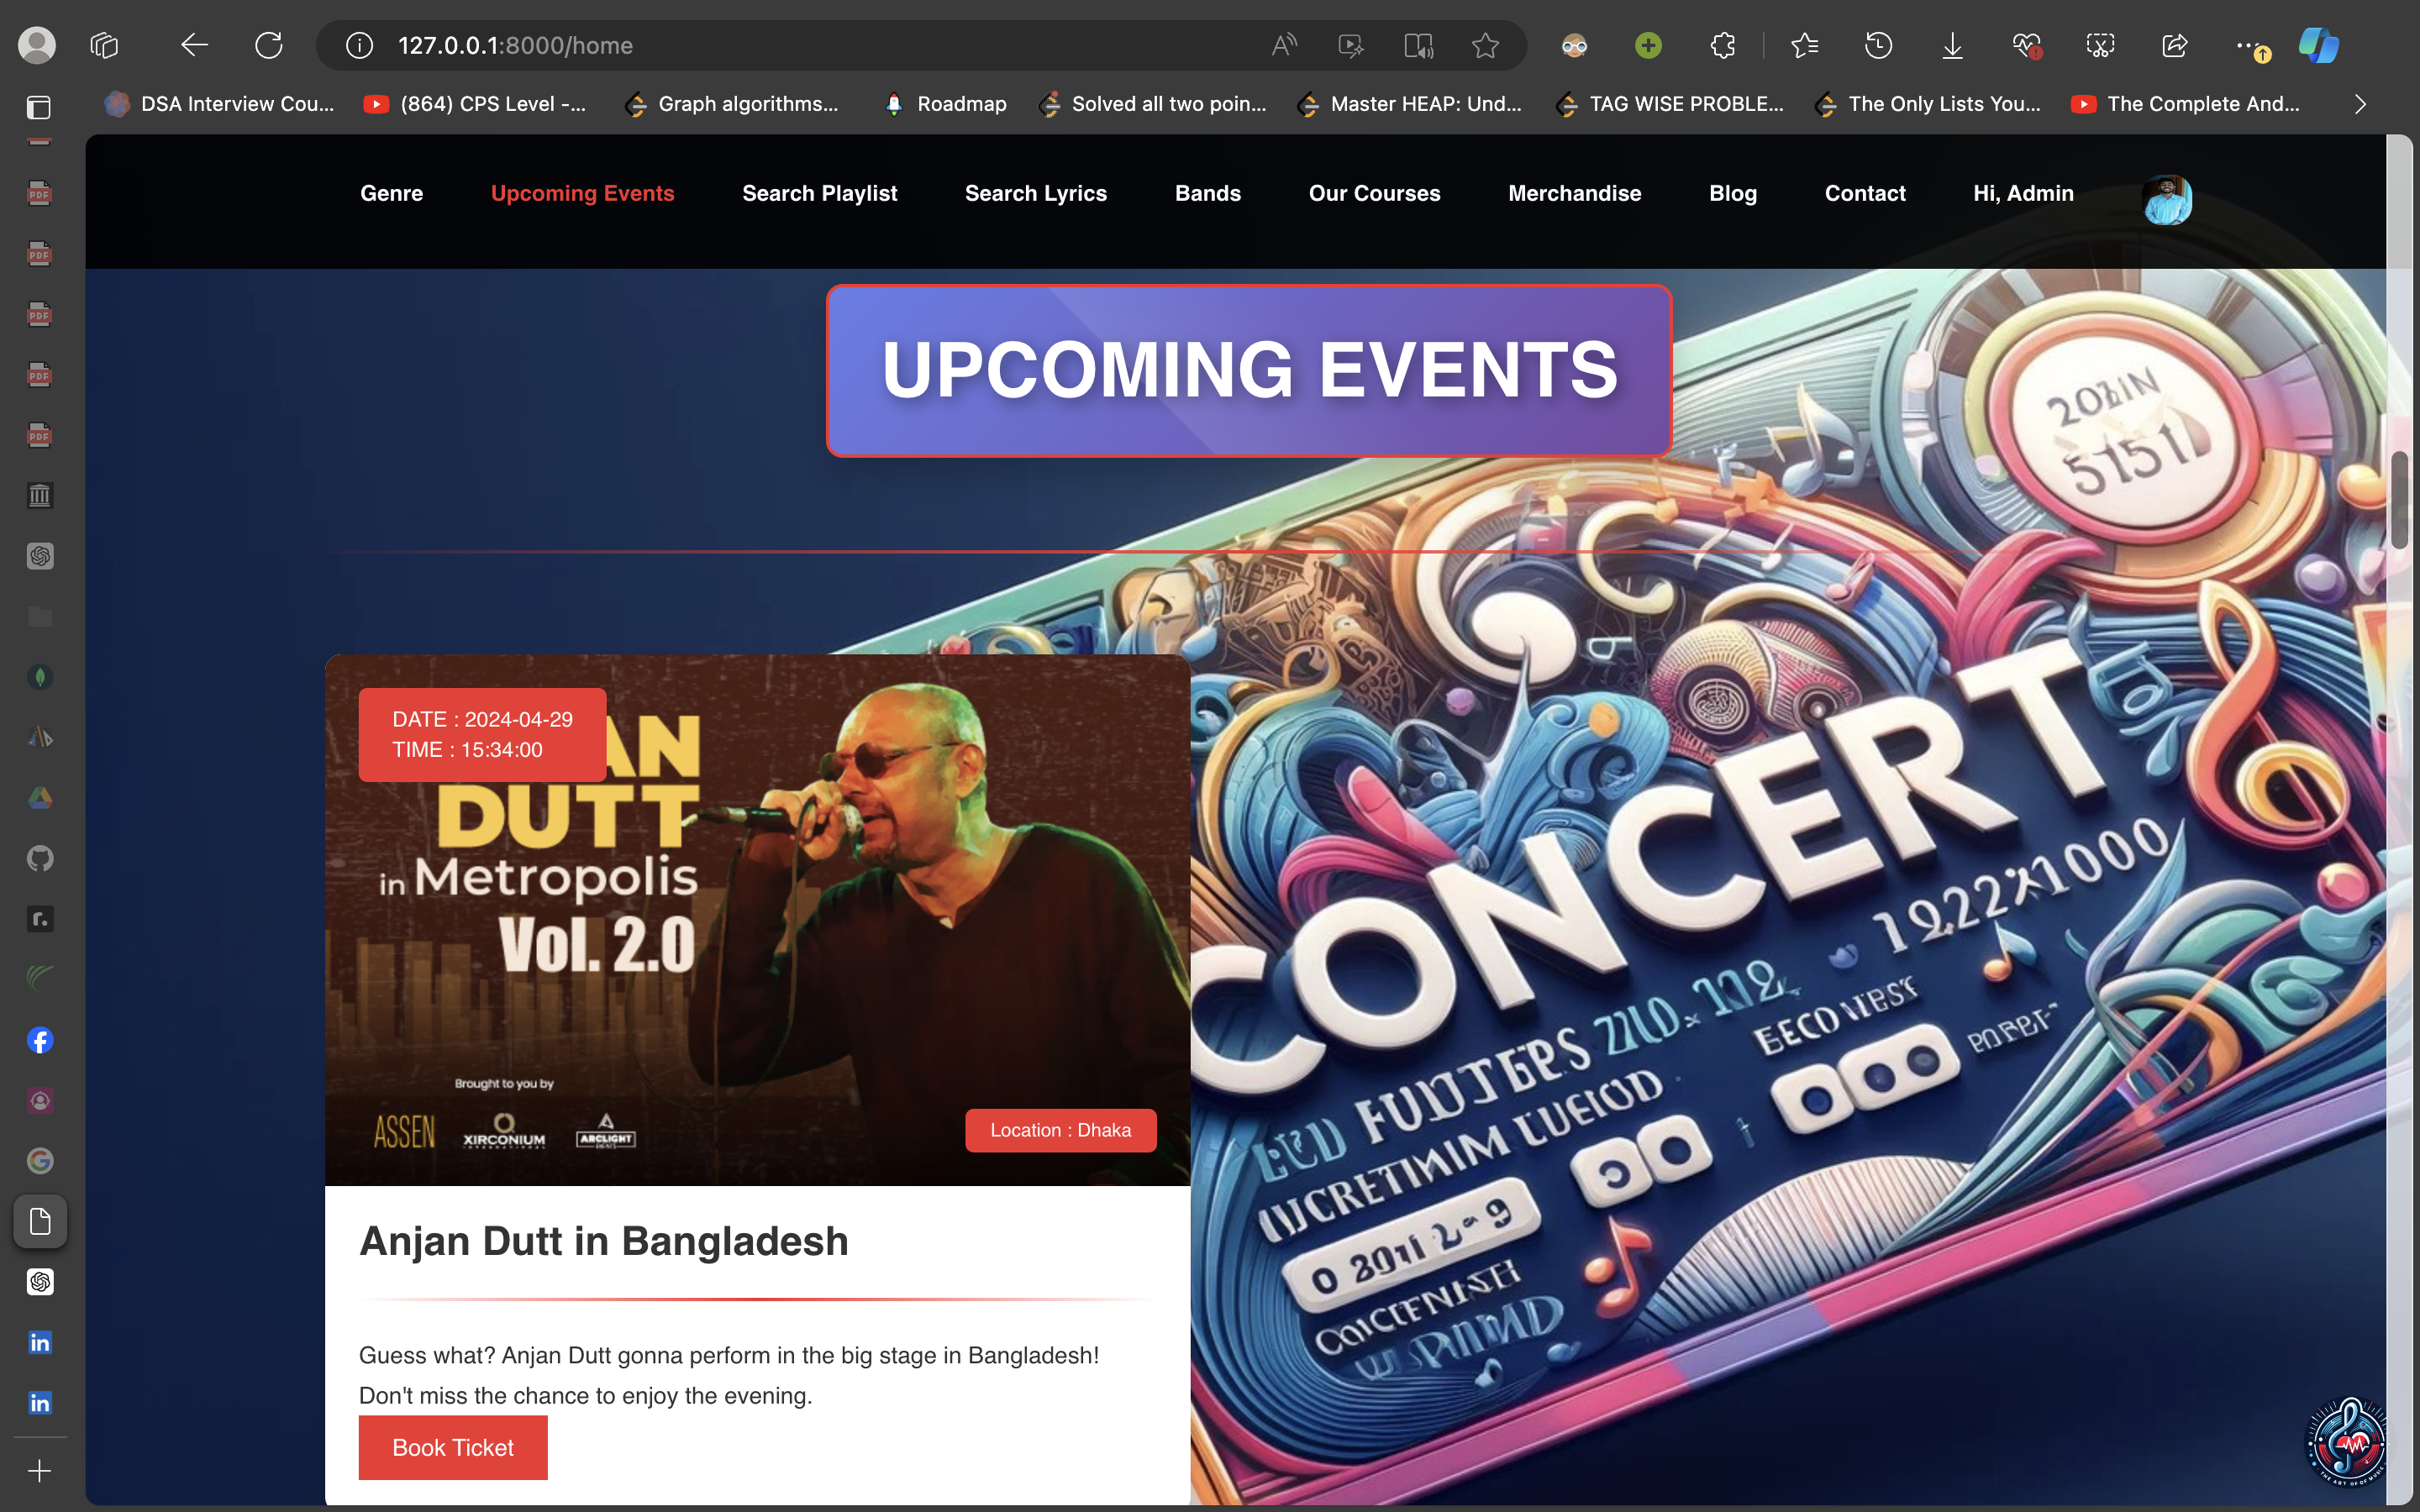Click the Book Ticket button

453,1447
